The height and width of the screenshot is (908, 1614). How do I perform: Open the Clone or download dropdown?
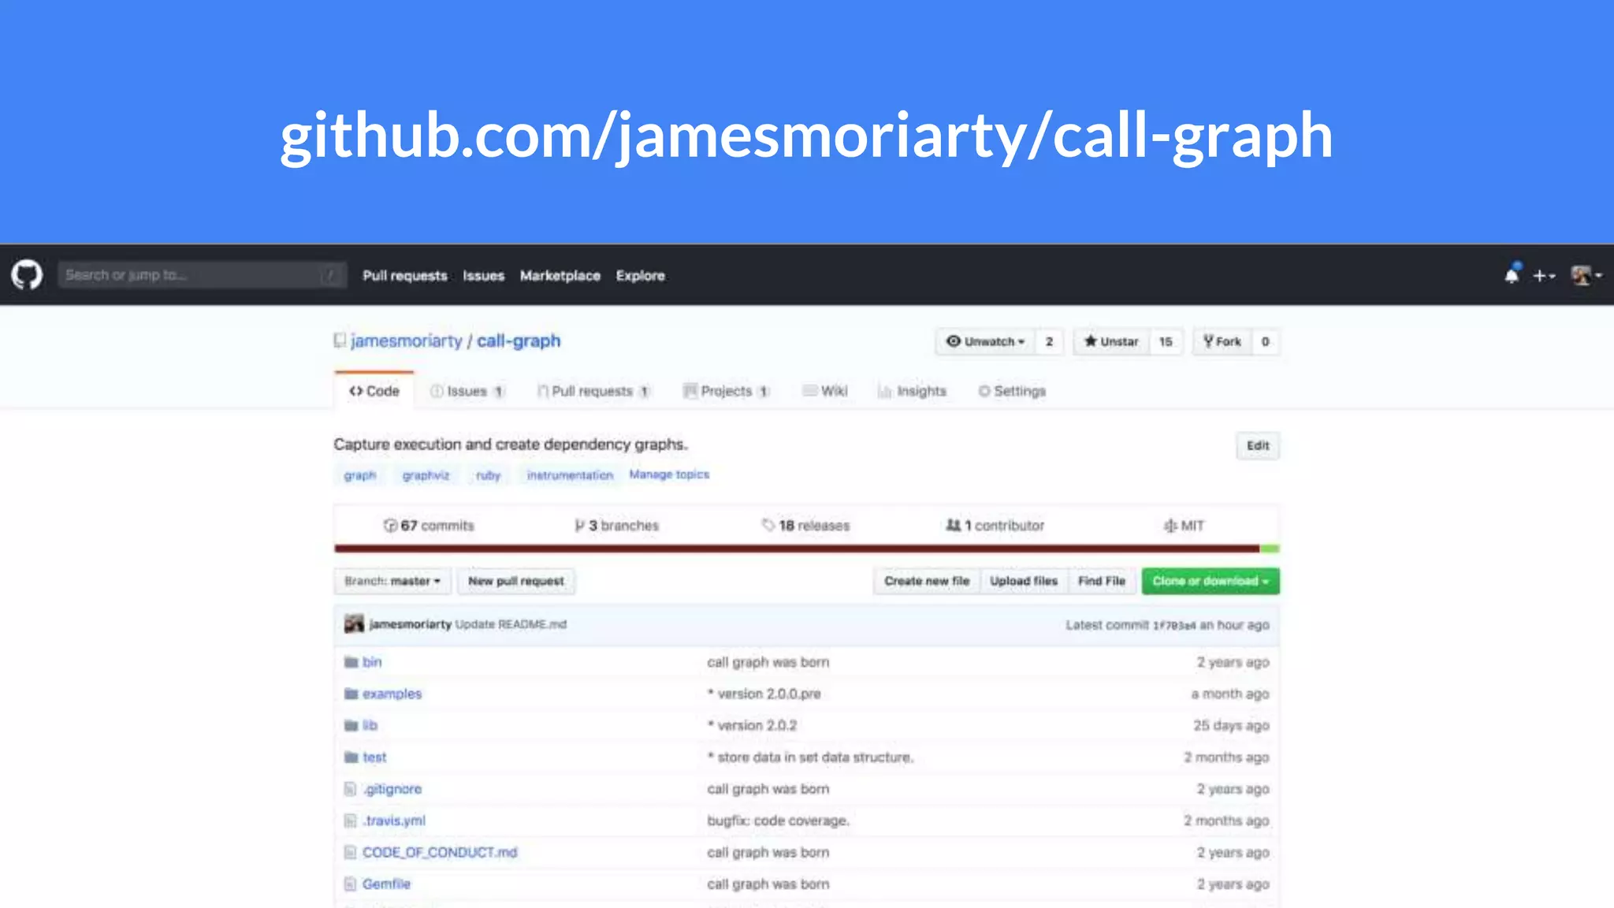[x=1210, y=581]
